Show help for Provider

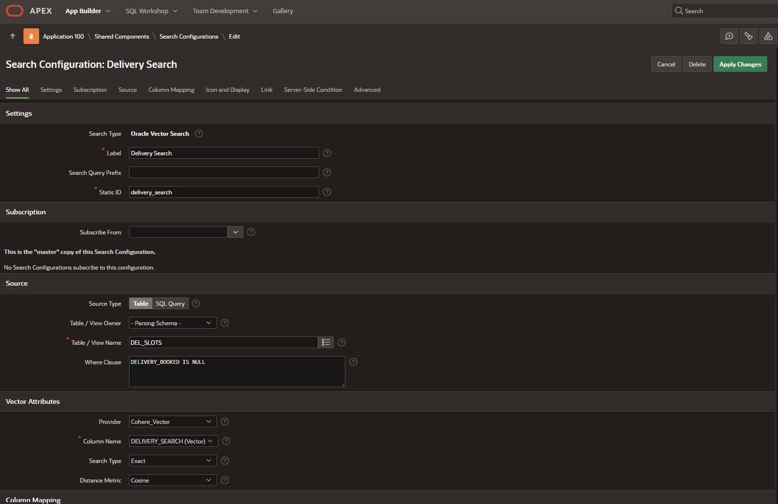[225, 421]
